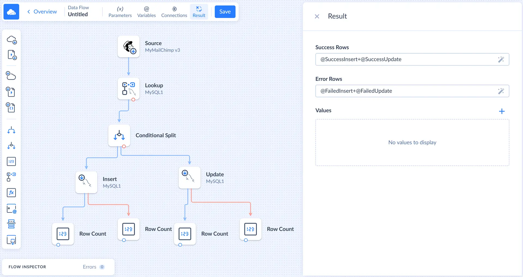Show the Errors count in inspector
This screenshot has height=277, width=523.
94,267
